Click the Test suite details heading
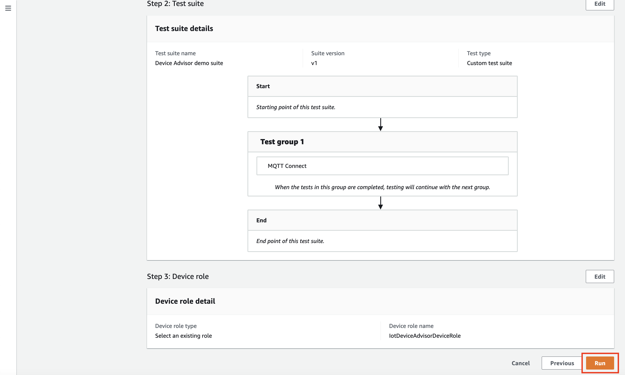Viewport: 625px width, 375px height. (x=184, y=29)
